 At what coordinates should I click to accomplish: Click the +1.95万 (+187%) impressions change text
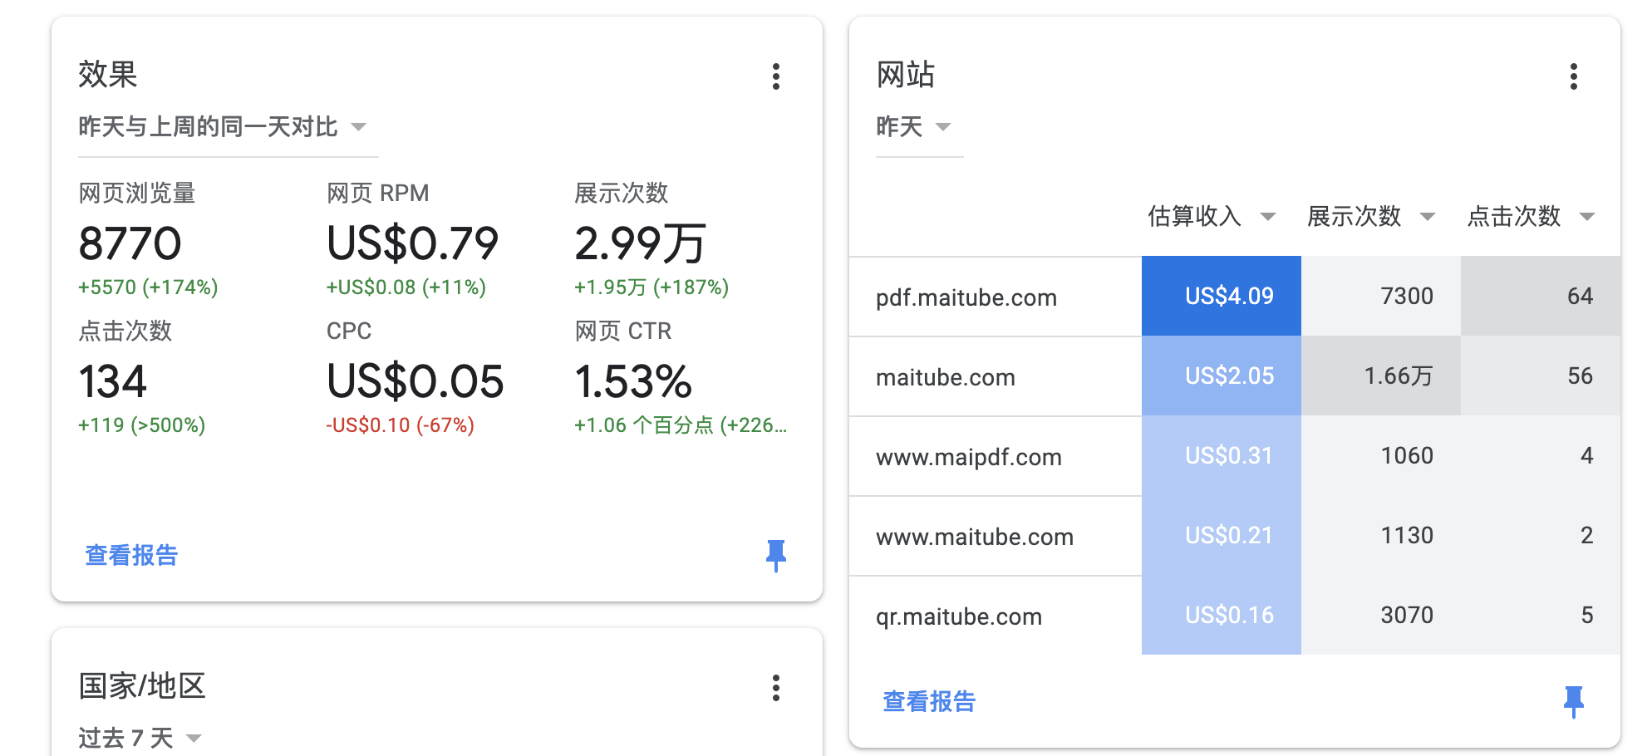pyautogui.click(x=651, y=287)
